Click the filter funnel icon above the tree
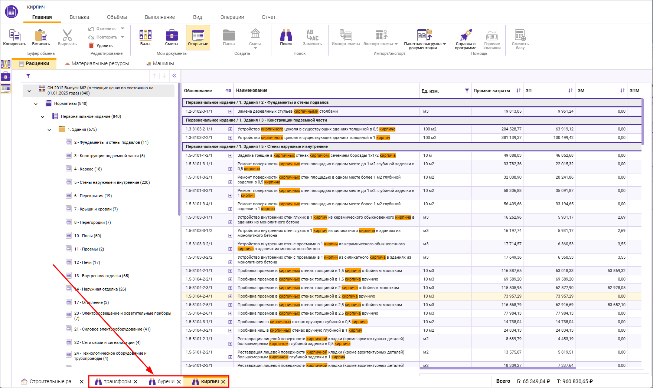This screenshot has width=653, height=388. tap(28, 76)
